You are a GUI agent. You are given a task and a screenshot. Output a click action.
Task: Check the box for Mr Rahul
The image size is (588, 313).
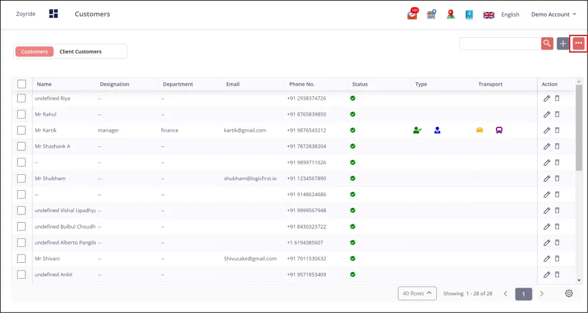point(21,114)
